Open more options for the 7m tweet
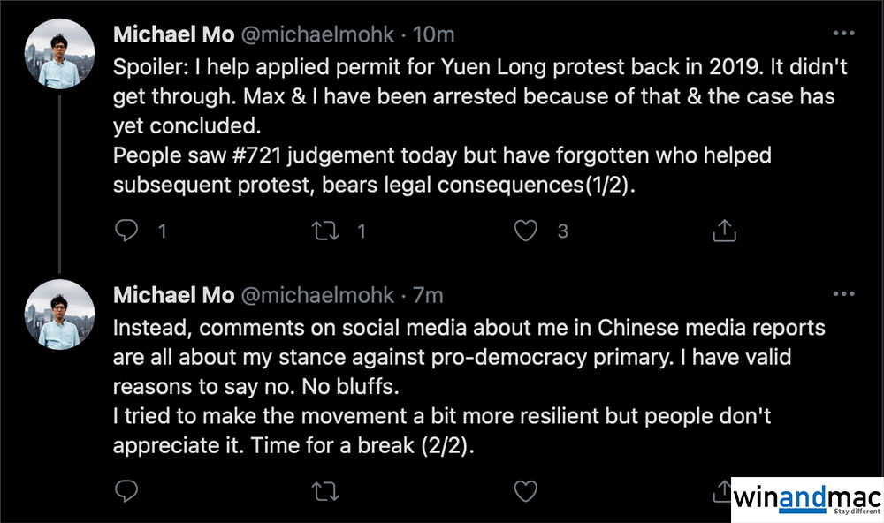 [844, 294]
